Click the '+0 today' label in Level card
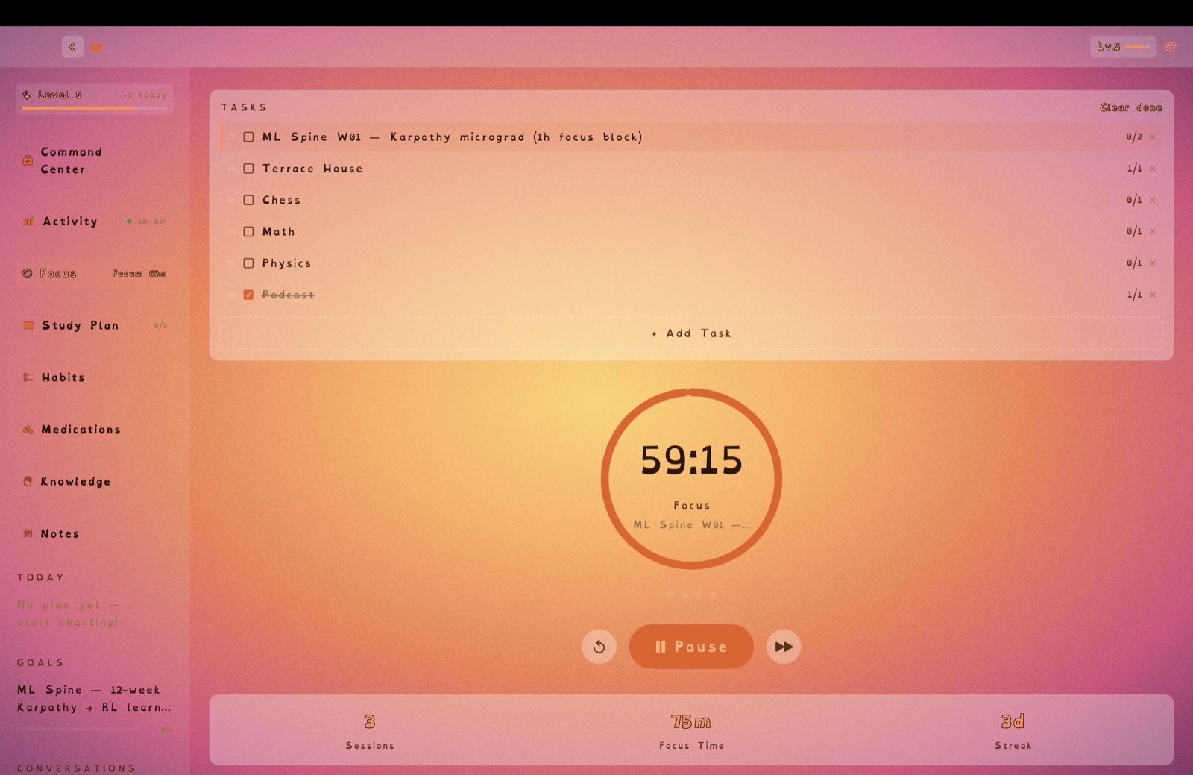Screen dimensions: 1193x775 point(145,95)
